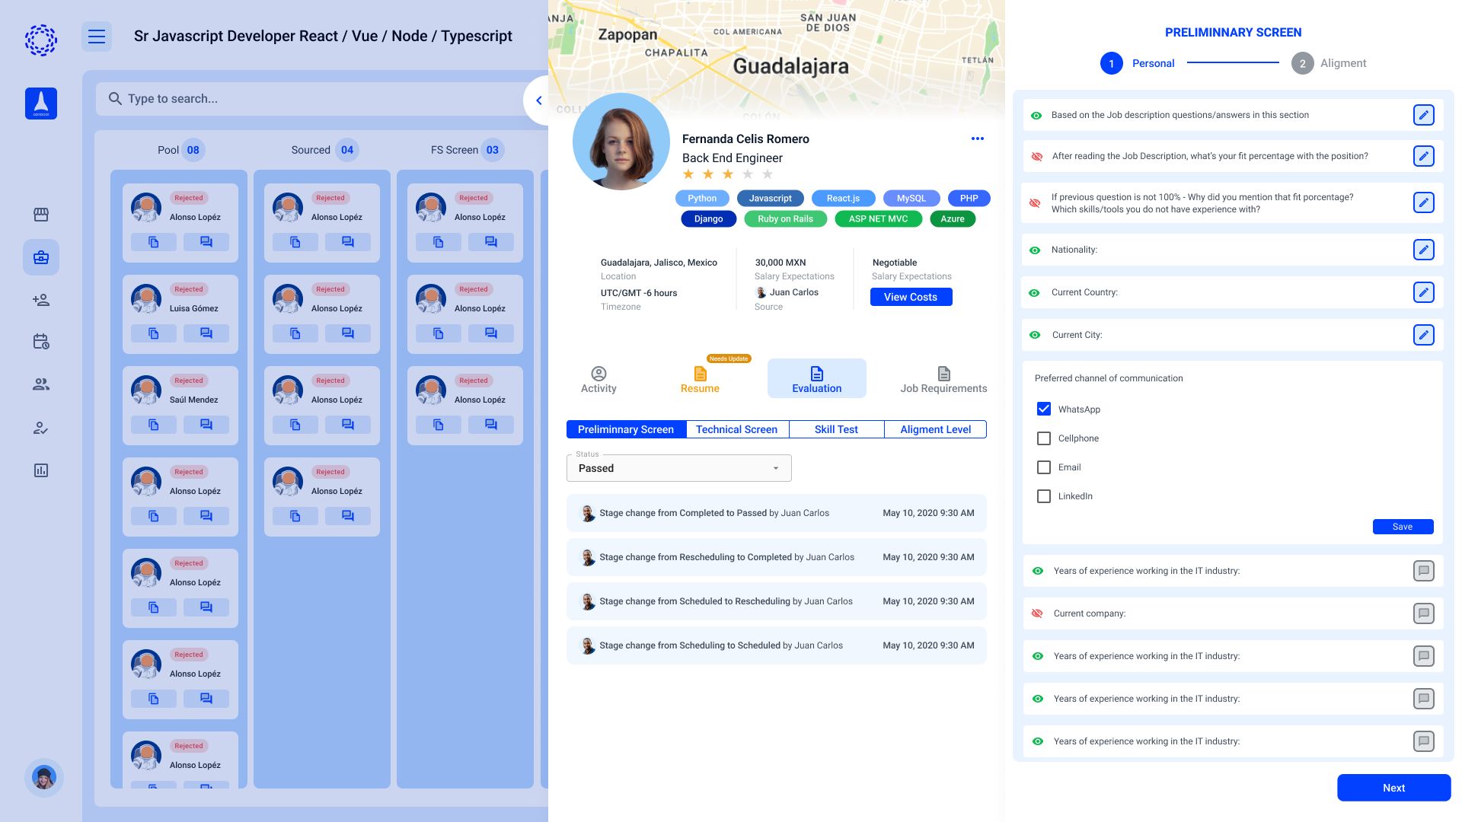1462x822 pixels.
Task: Edit the Nationality question with the pencil icon
Action: pyautogui.click(x=1423, y=250)
